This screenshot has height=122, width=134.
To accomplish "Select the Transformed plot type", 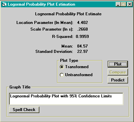I will (62, 67).
